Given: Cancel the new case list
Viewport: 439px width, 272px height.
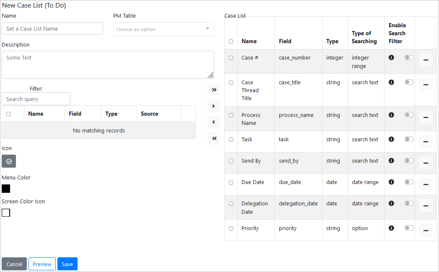Looking at the screenshot, I should 14,264.
